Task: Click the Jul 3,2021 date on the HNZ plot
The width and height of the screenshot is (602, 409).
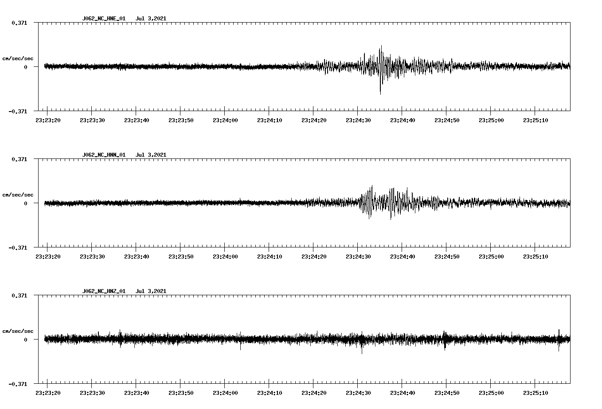Action: 151,291
